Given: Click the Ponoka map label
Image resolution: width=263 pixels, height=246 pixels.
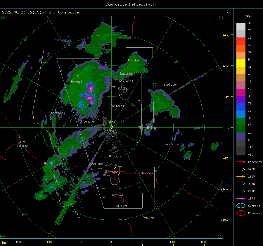Looking at the screenshot, I should [133, 60].
